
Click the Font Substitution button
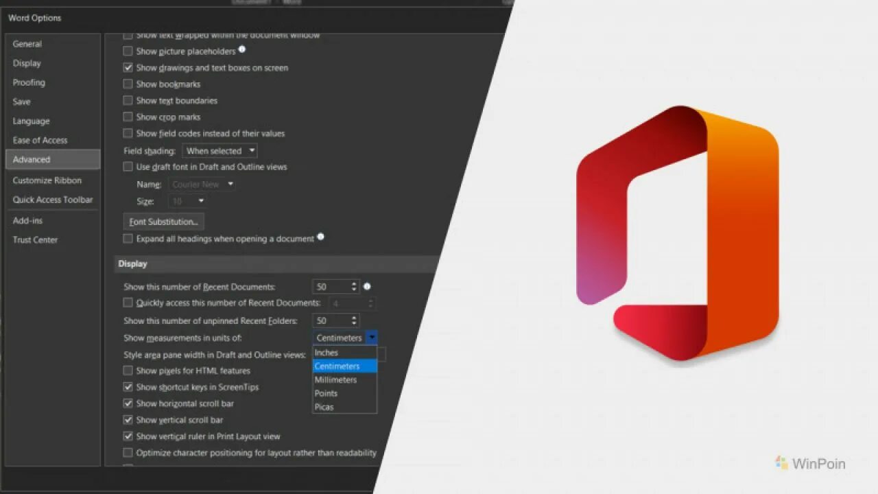point(163,222)
